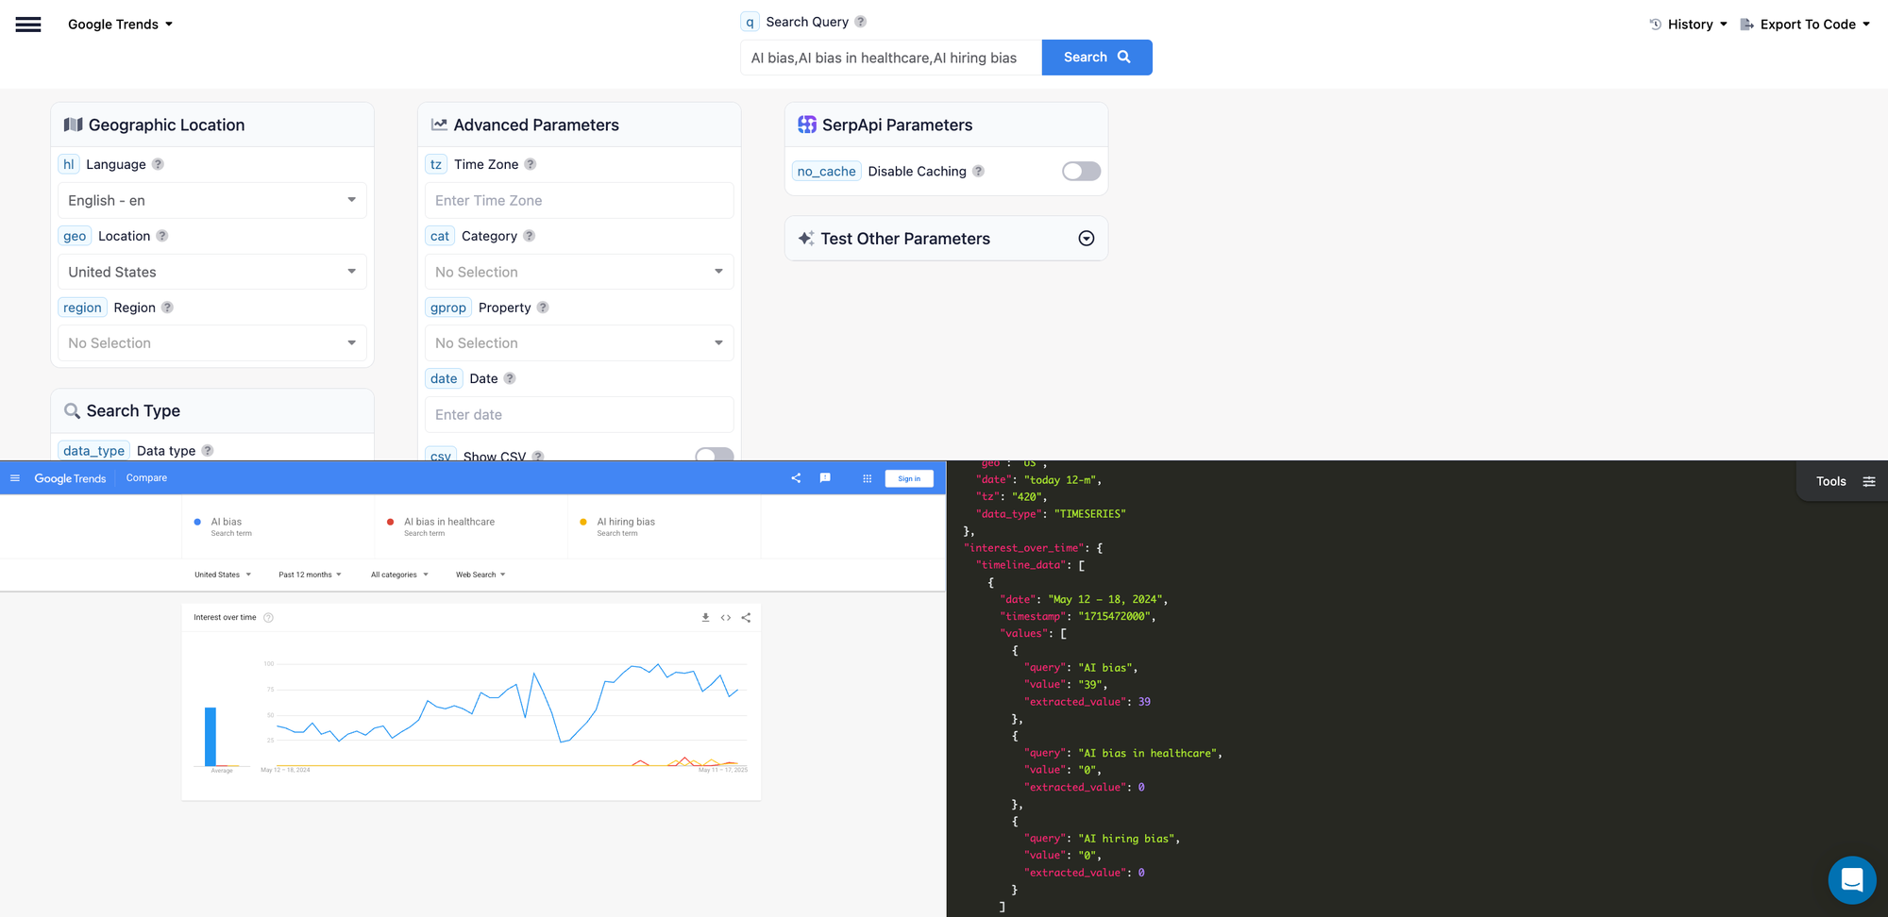Click the hl parameter tag

coord(69,164)
